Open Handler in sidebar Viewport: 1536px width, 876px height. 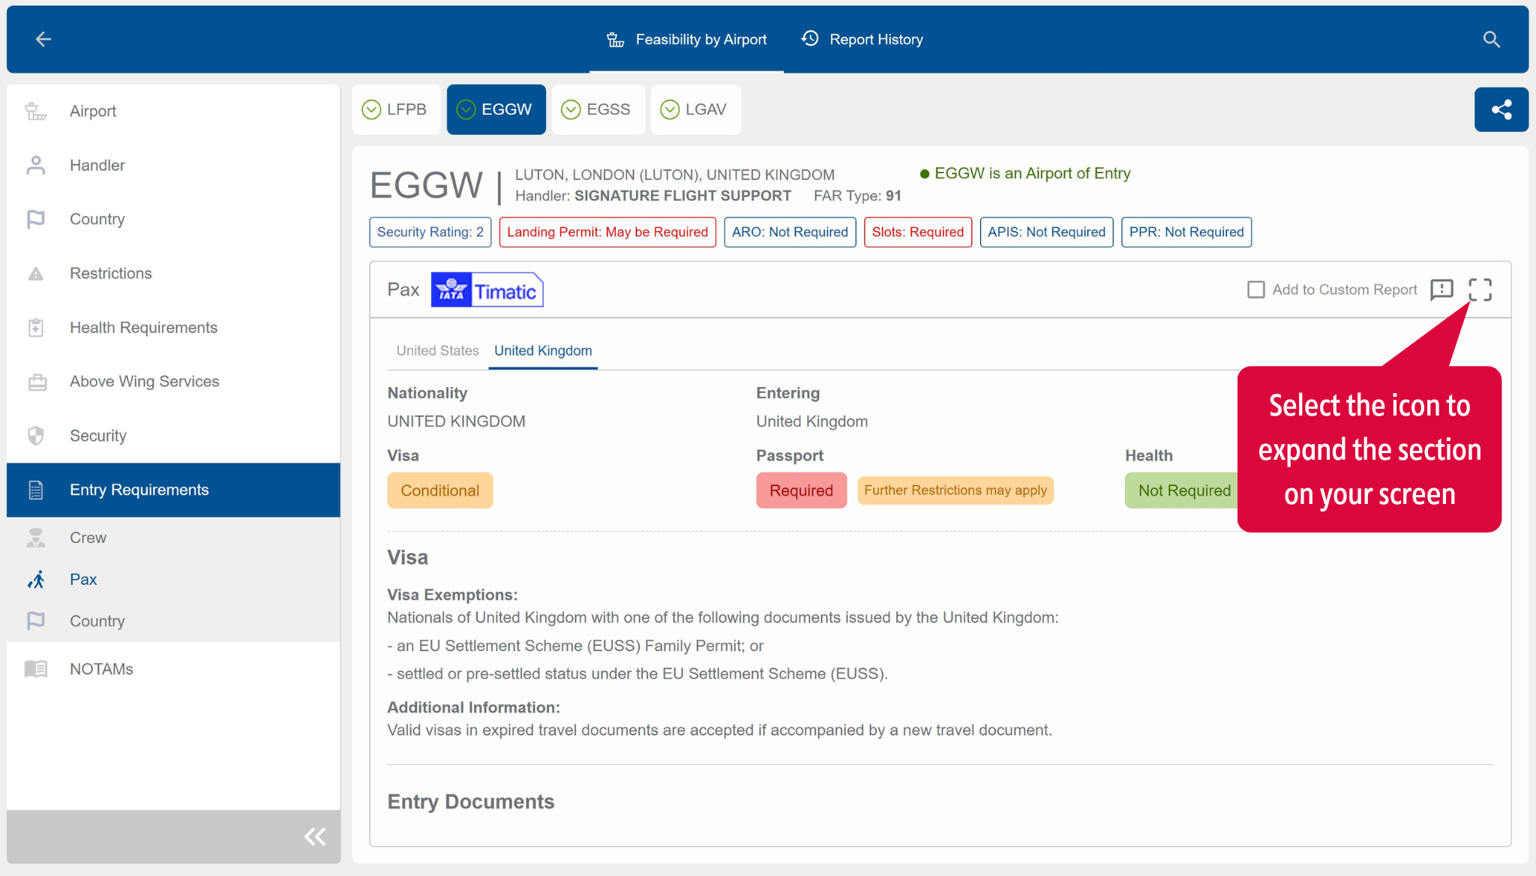pyautogui.click(x=173, y=165)
